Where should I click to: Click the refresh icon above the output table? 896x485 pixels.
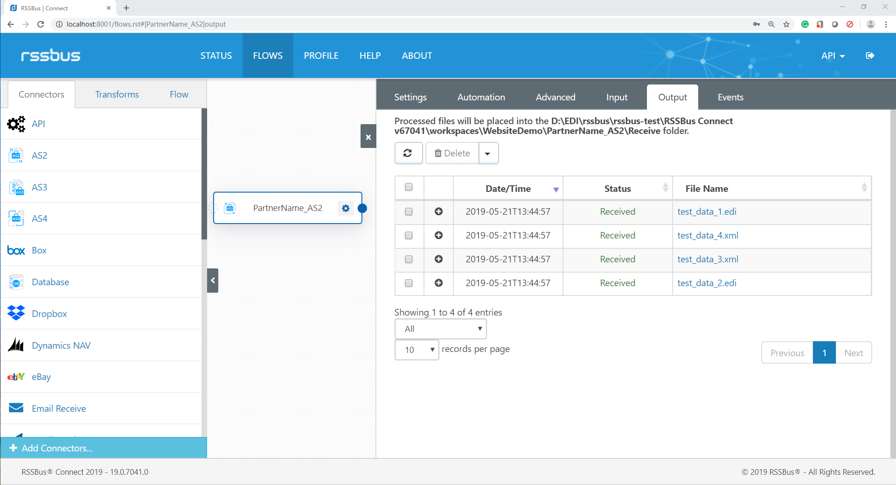click(408, 153)
